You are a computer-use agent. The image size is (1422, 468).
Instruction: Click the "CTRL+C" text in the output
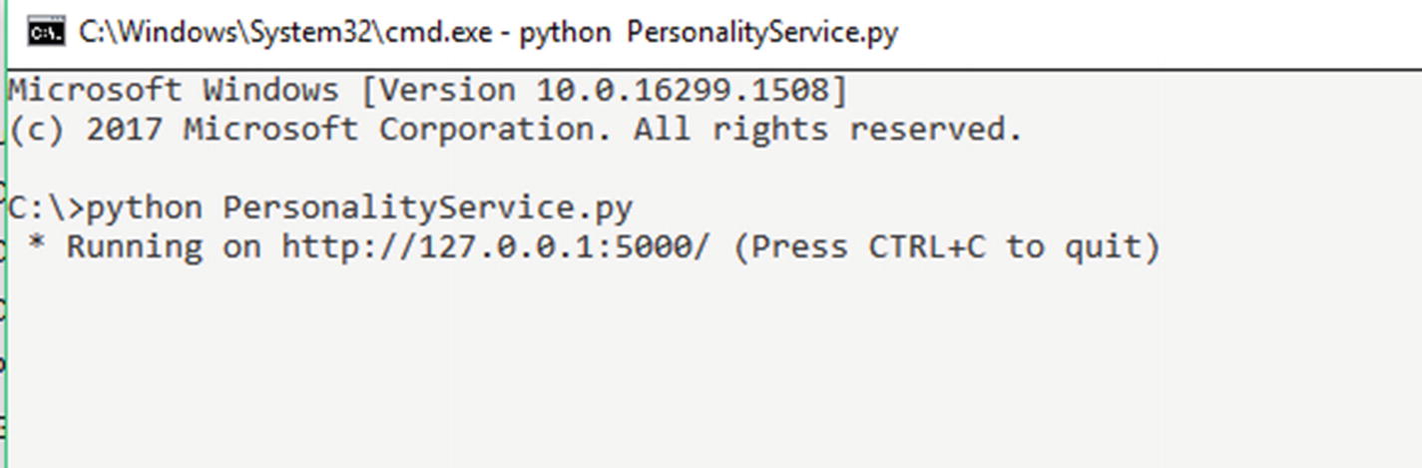[926, 246]
